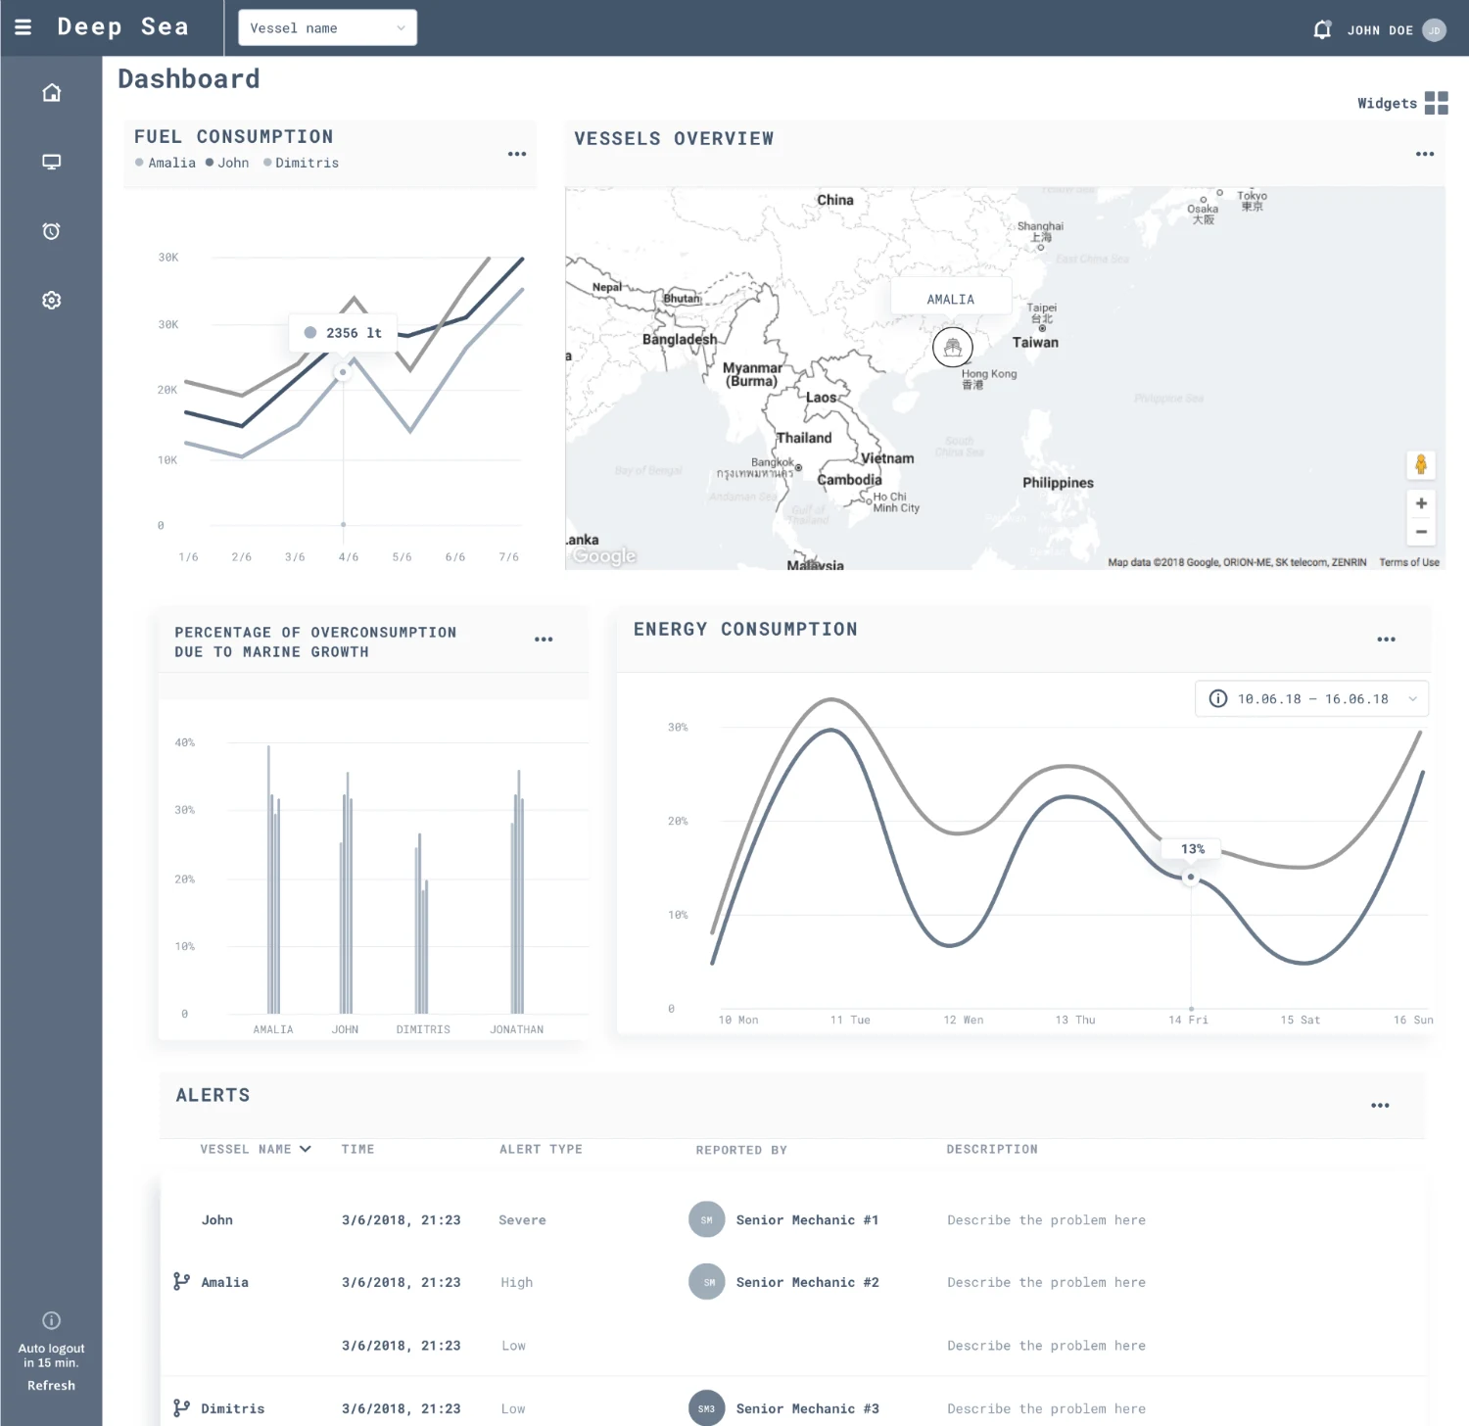Click Senior Mechanic #2 avatar
This screenshot has height=1426, width=1469.
point(707,1282)
